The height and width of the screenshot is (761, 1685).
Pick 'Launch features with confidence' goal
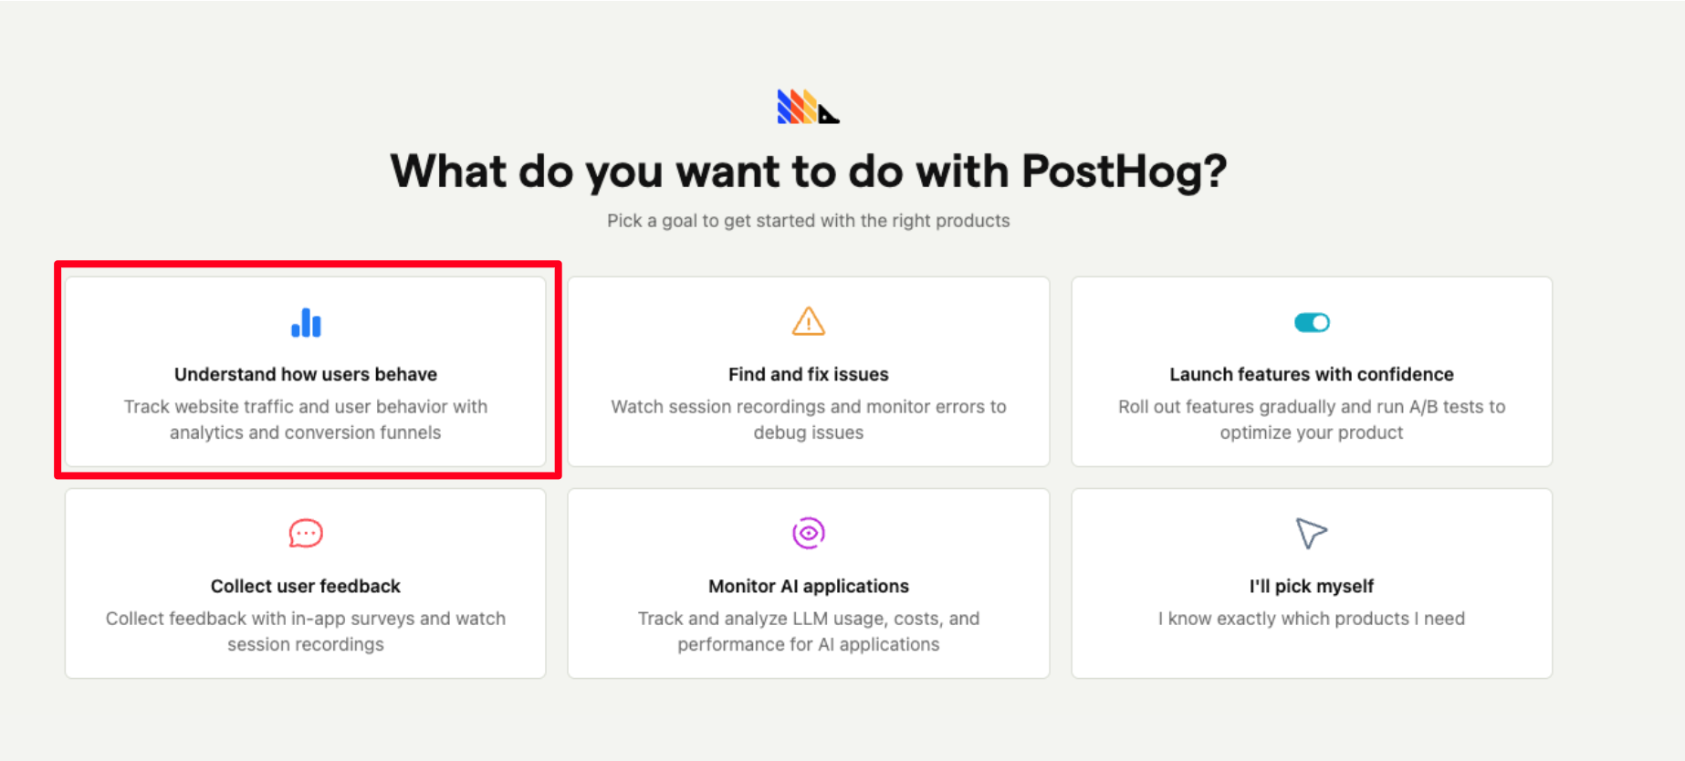click(1312, 372)
